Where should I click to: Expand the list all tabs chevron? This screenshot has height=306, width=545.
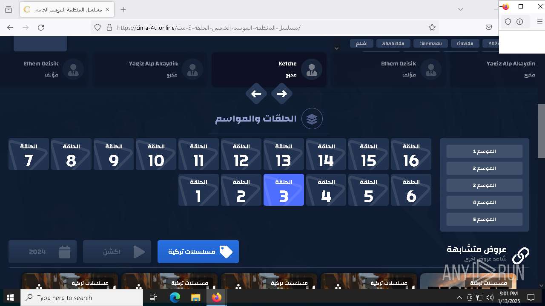click(461, 9)
